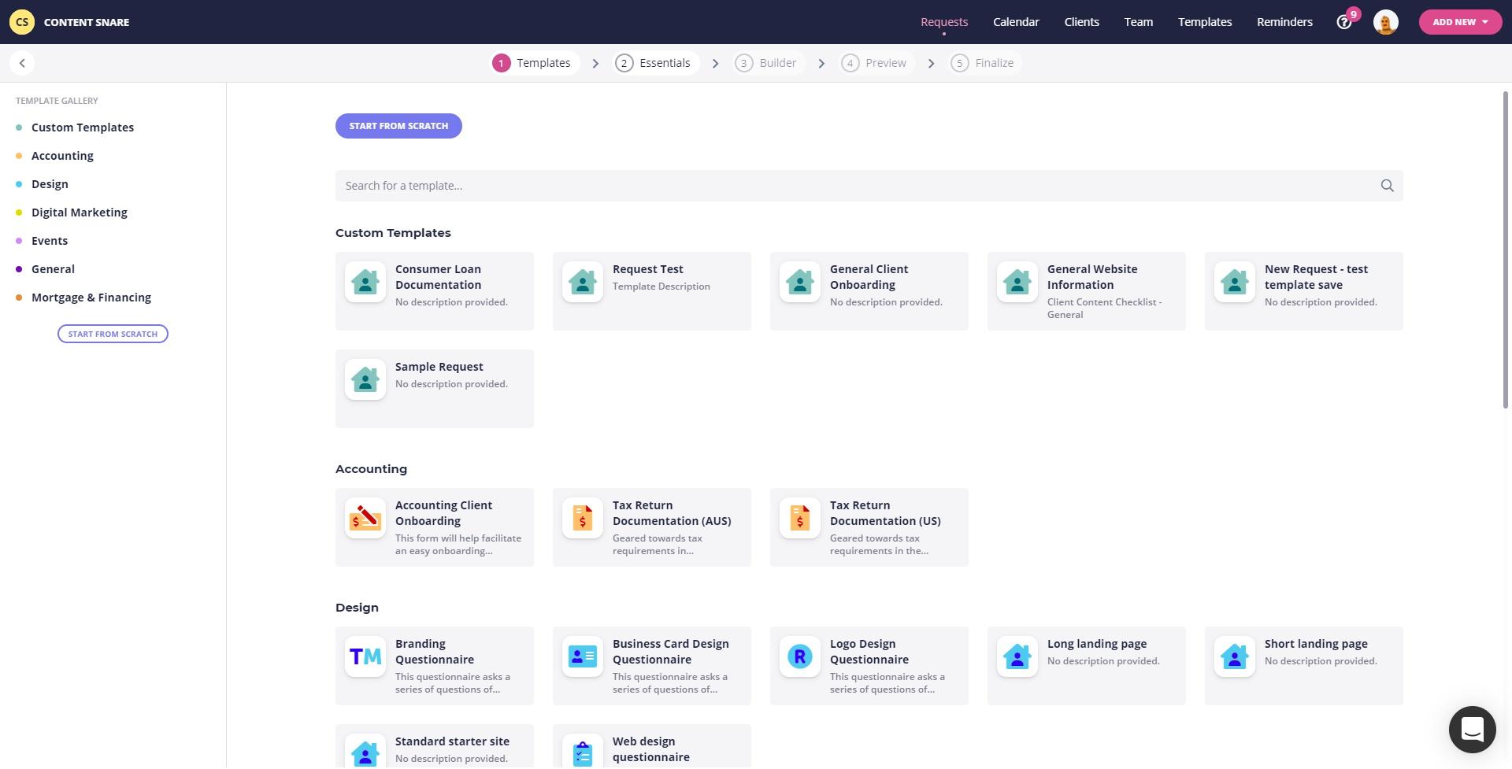Click the Business Card Design Questionnaire icon
This screenshot has width=1512, height=769.
(x=583, y=656)
